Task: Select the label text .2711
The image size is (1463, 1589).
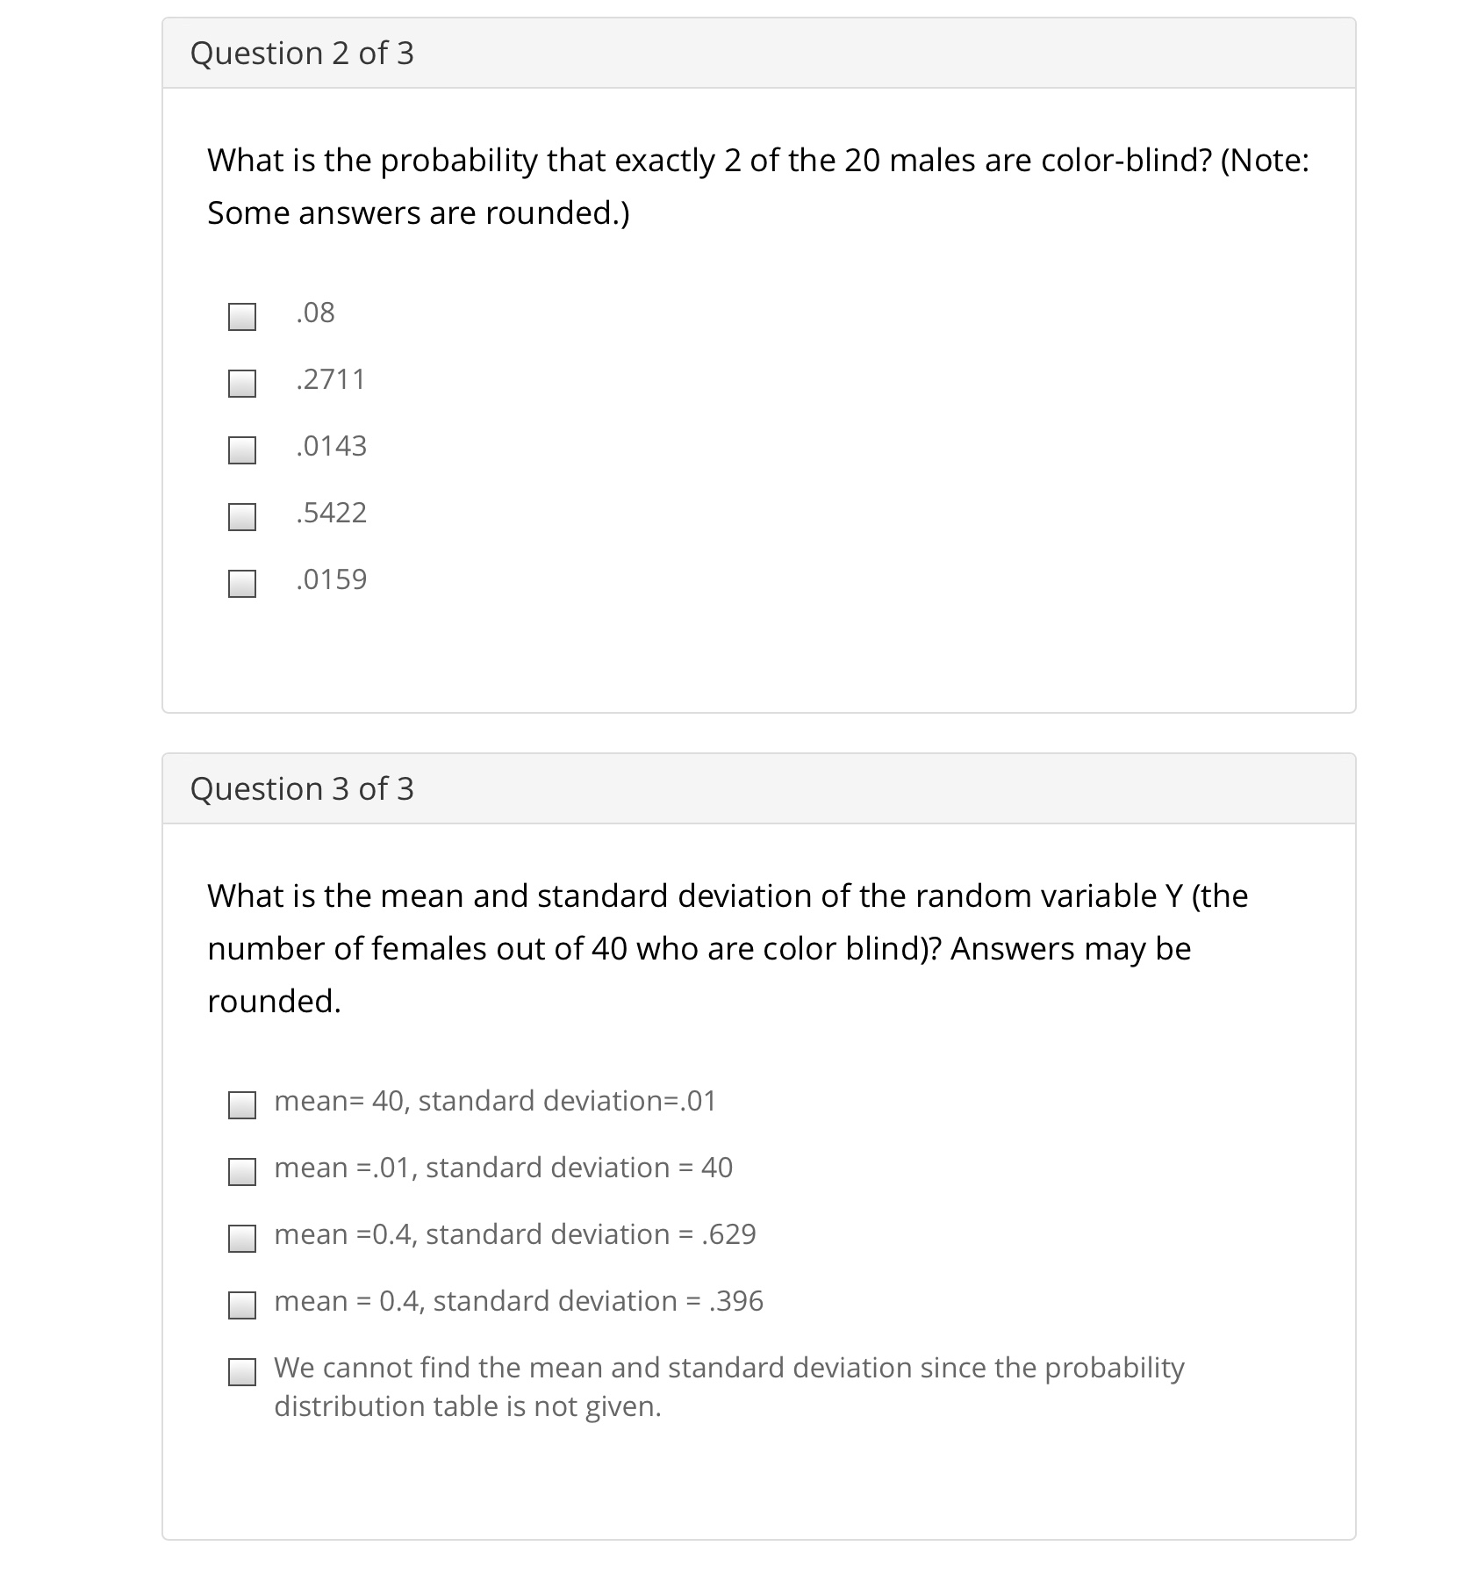Action: tap(329, 380)
